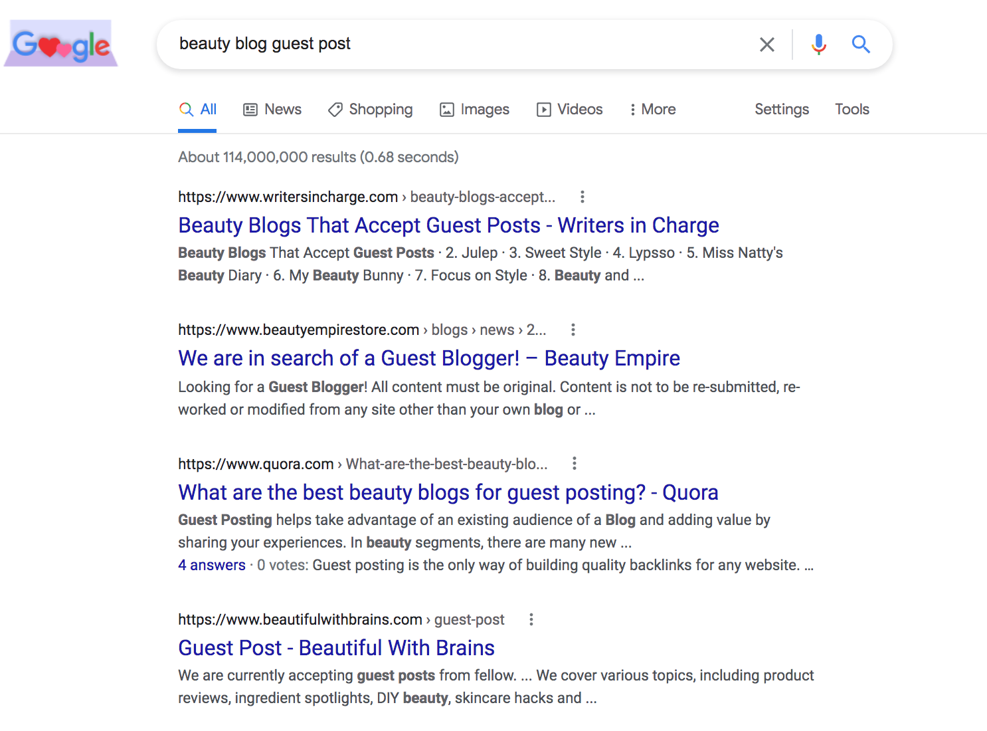
Task: Select the All results tab
Action: coord(198,110)
